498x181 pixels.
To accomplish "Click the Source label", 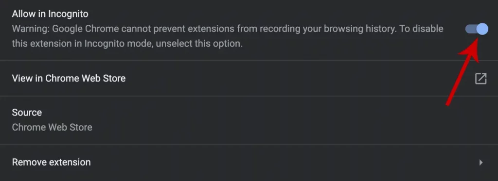I will [27, 113].
